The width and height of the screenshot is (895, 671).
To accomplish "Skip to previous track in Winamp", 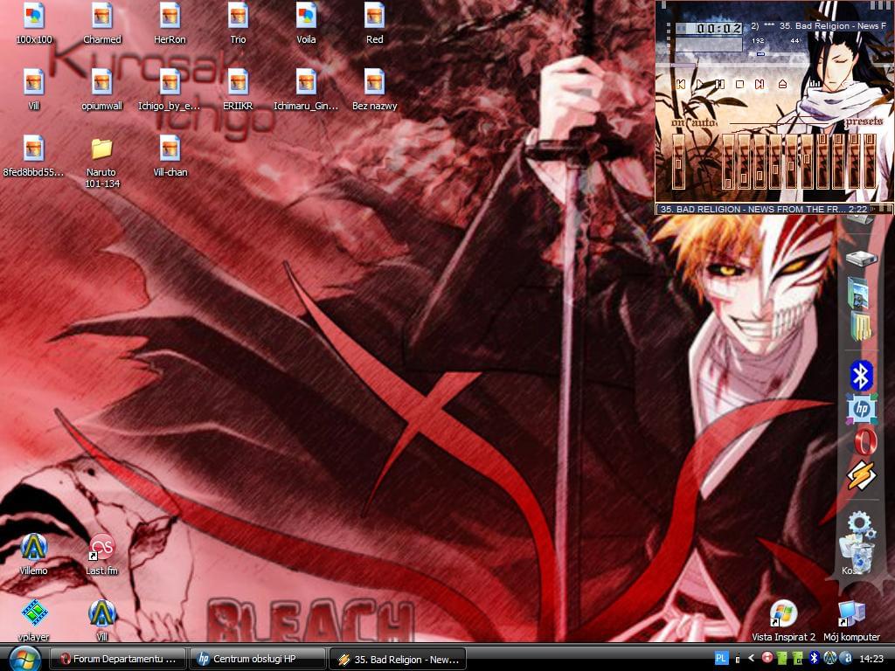I will pos(680,85).
